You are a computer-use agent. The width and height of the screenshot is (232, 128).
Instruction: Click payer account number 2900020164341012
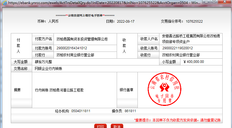pos(72,48)
